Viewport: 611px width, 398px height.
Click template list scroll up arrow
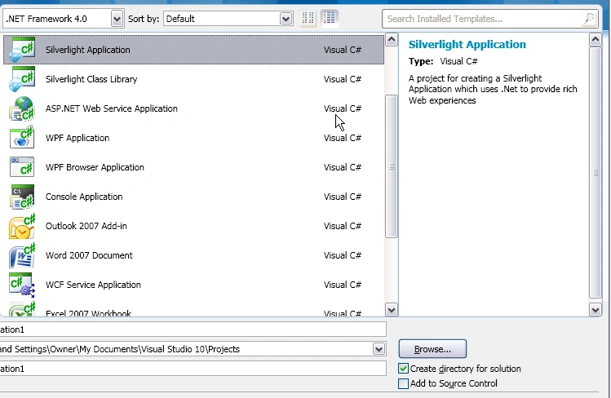click(x=392, y=39)
